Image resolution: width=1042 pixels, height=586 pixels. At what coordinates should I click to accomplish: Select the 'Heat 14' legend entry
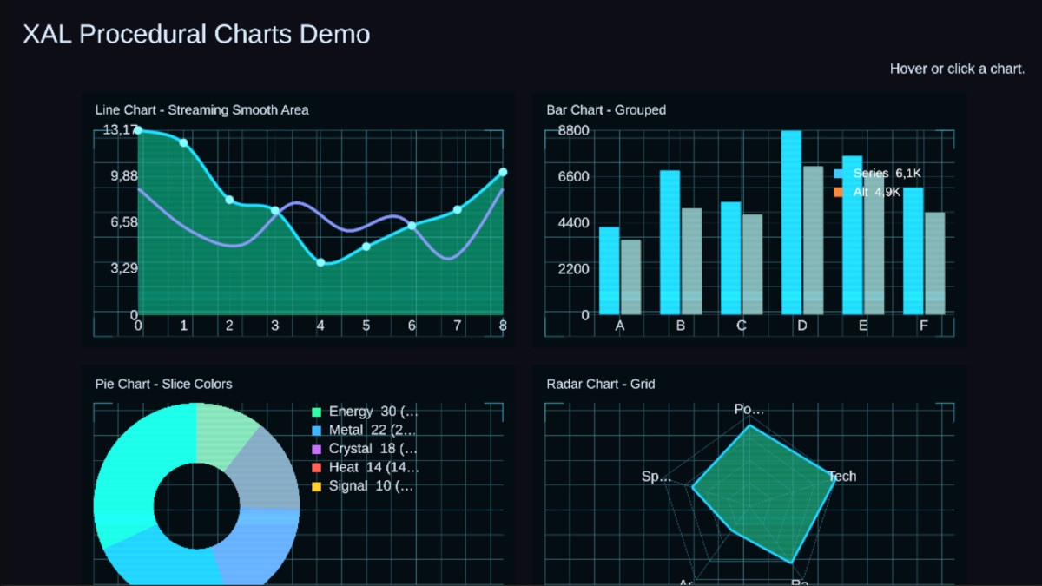[366, 468]
